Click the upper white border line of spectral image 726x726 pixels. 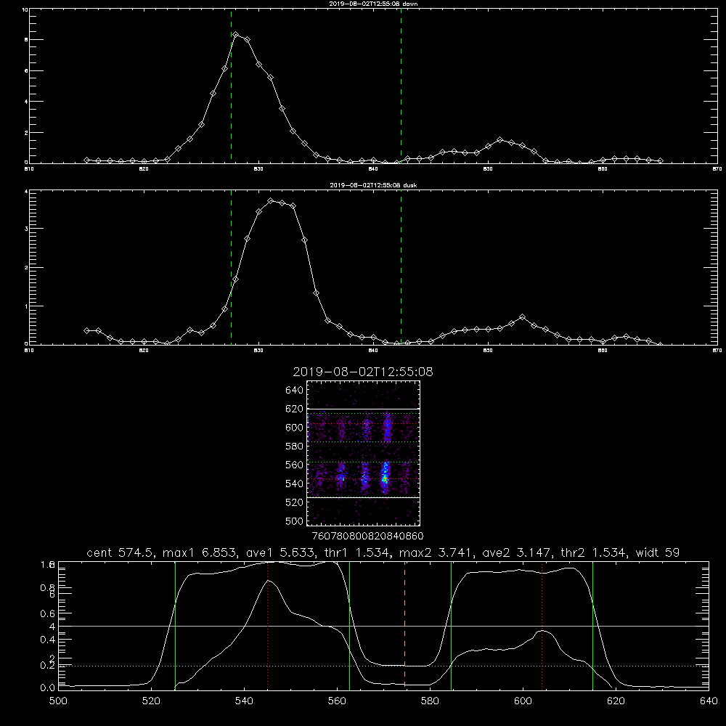coord(364,409)
